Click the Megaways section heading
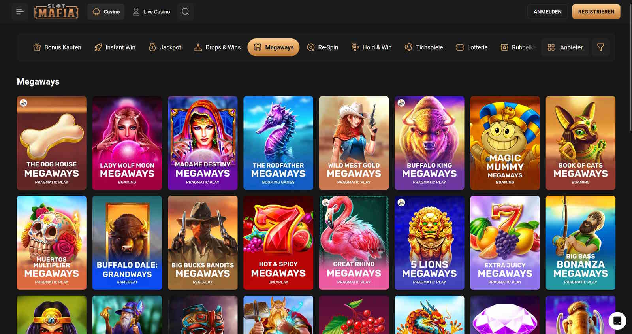Viewport: 632px width, 334px height. [38, 81]
